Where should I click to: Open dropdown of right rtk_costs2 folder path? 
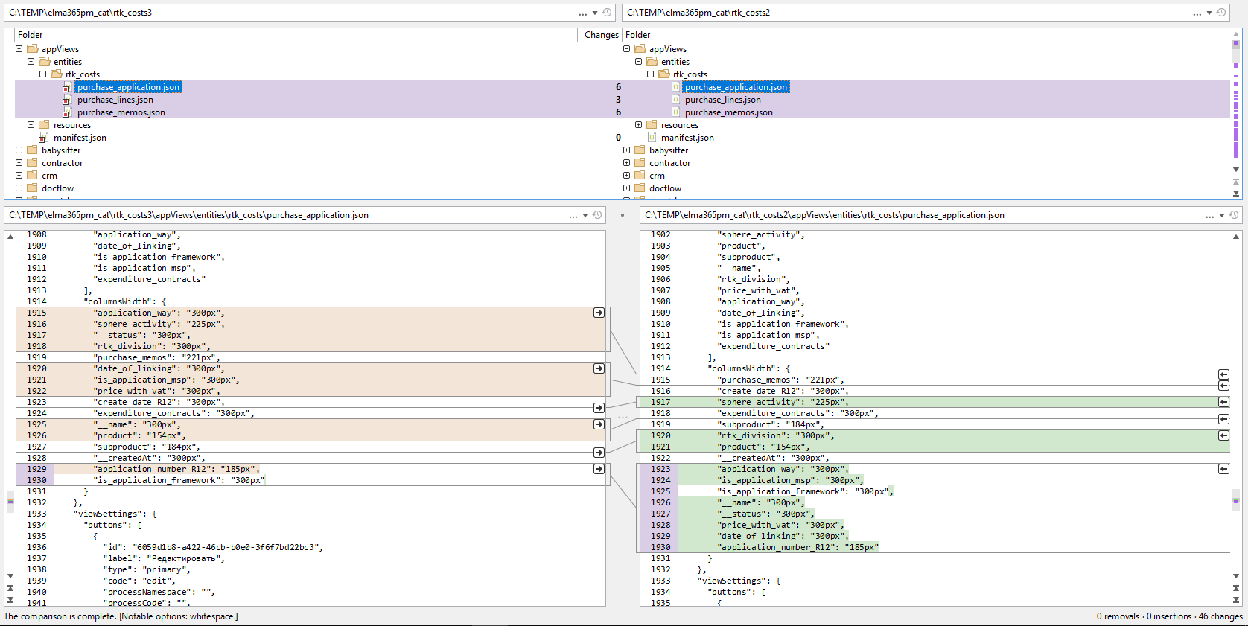click(1209, 13)
